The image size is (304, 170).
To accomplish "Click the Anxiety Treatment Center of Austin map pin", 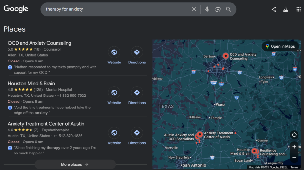I will (x=200, y=134).
